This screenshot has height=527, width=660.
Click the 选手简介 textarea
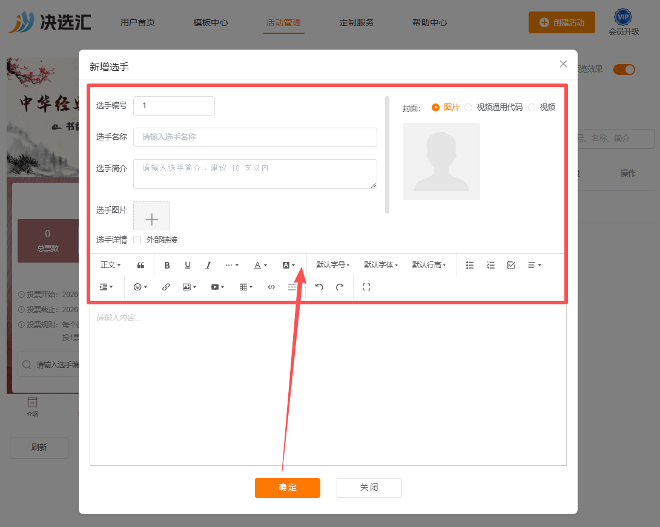click(255, 174)
